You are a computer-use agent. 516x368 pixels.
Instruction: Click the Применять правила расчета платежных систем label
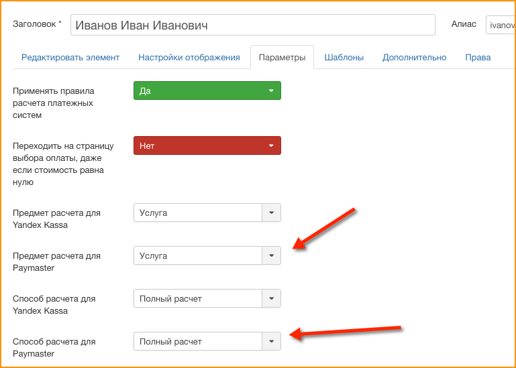point(53,103)
